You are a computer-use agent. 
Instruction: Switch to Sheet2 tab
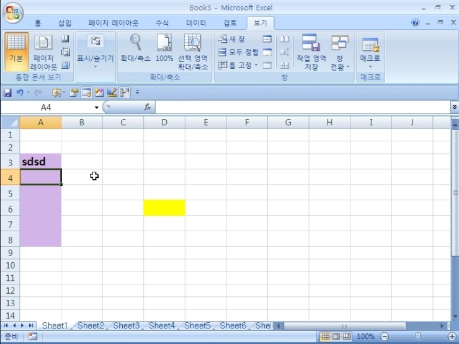click(x=91, y=325)
